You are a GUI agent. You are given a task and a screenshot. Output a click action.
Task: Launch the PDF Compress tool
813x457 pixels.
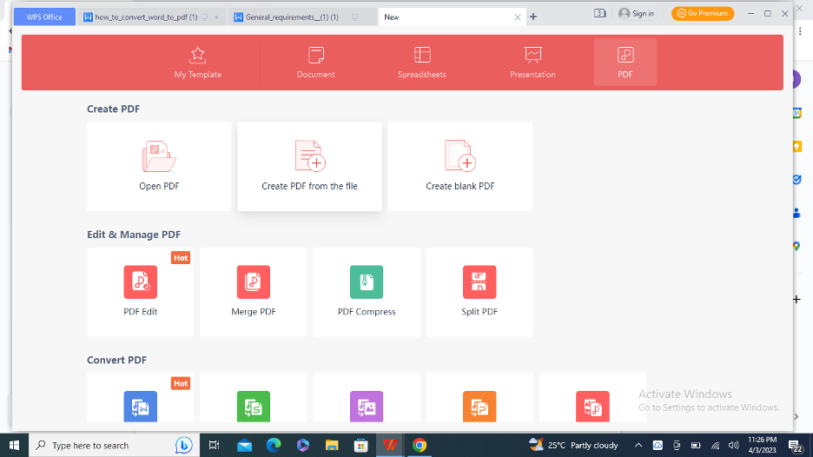point(367,292)
